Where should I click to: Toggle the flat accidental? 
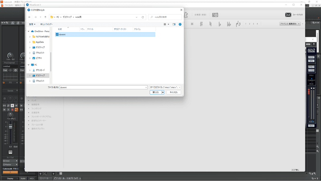[219, 24]
